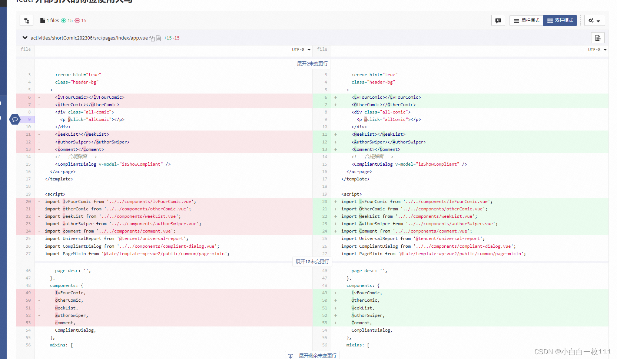Open the diff settings gear dropdown
The image size is (617, 359).
(x=594, y=21)
